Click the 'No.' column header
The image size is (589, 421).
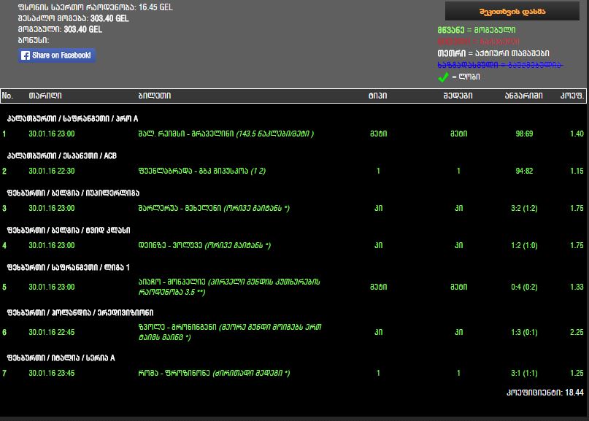pos(8,96)
